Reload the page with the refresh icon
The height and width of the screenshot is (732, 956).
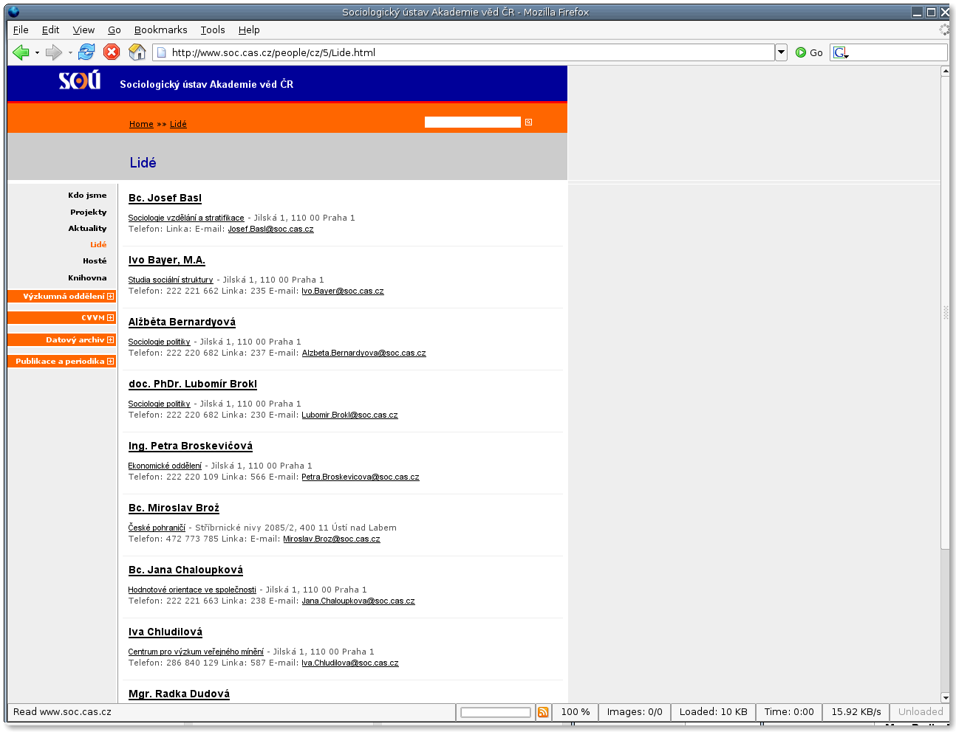[x=86, y=52]
